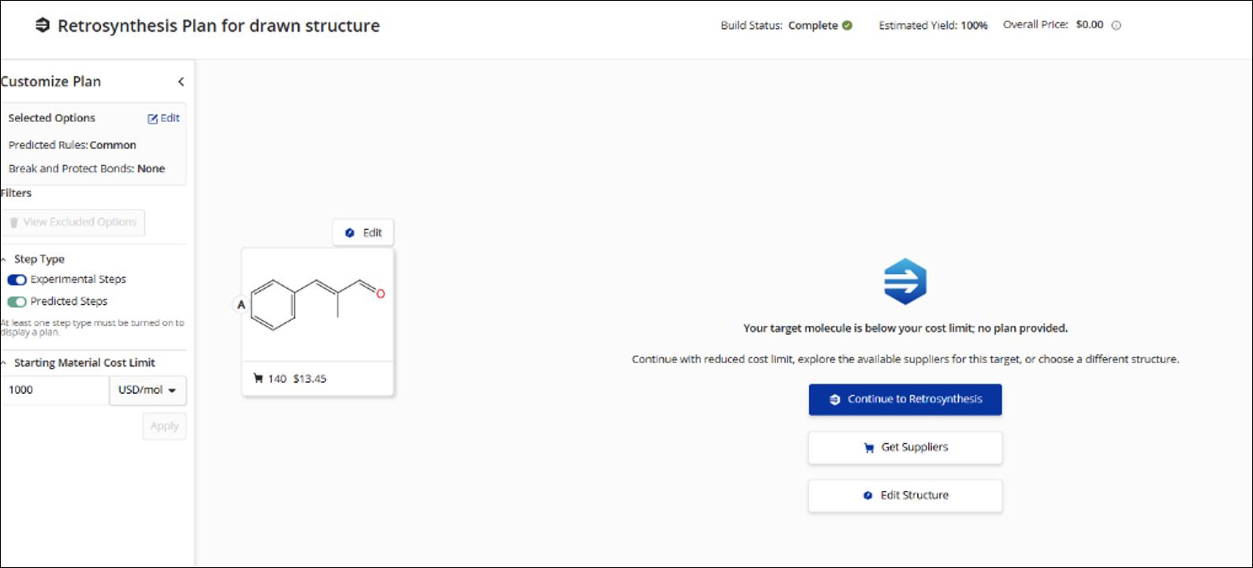Click the View Excluded Options button
This screenshot has width=1253, height=568.
tap(73, 222)
